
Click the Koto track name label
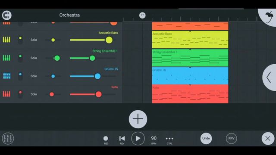point(115,87)
